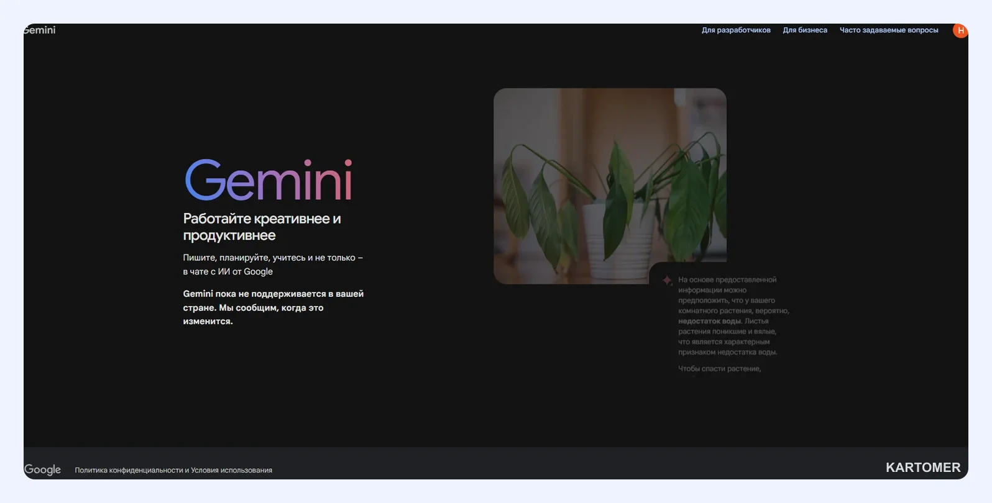Click the wilted plant photo

pos(610,186)
